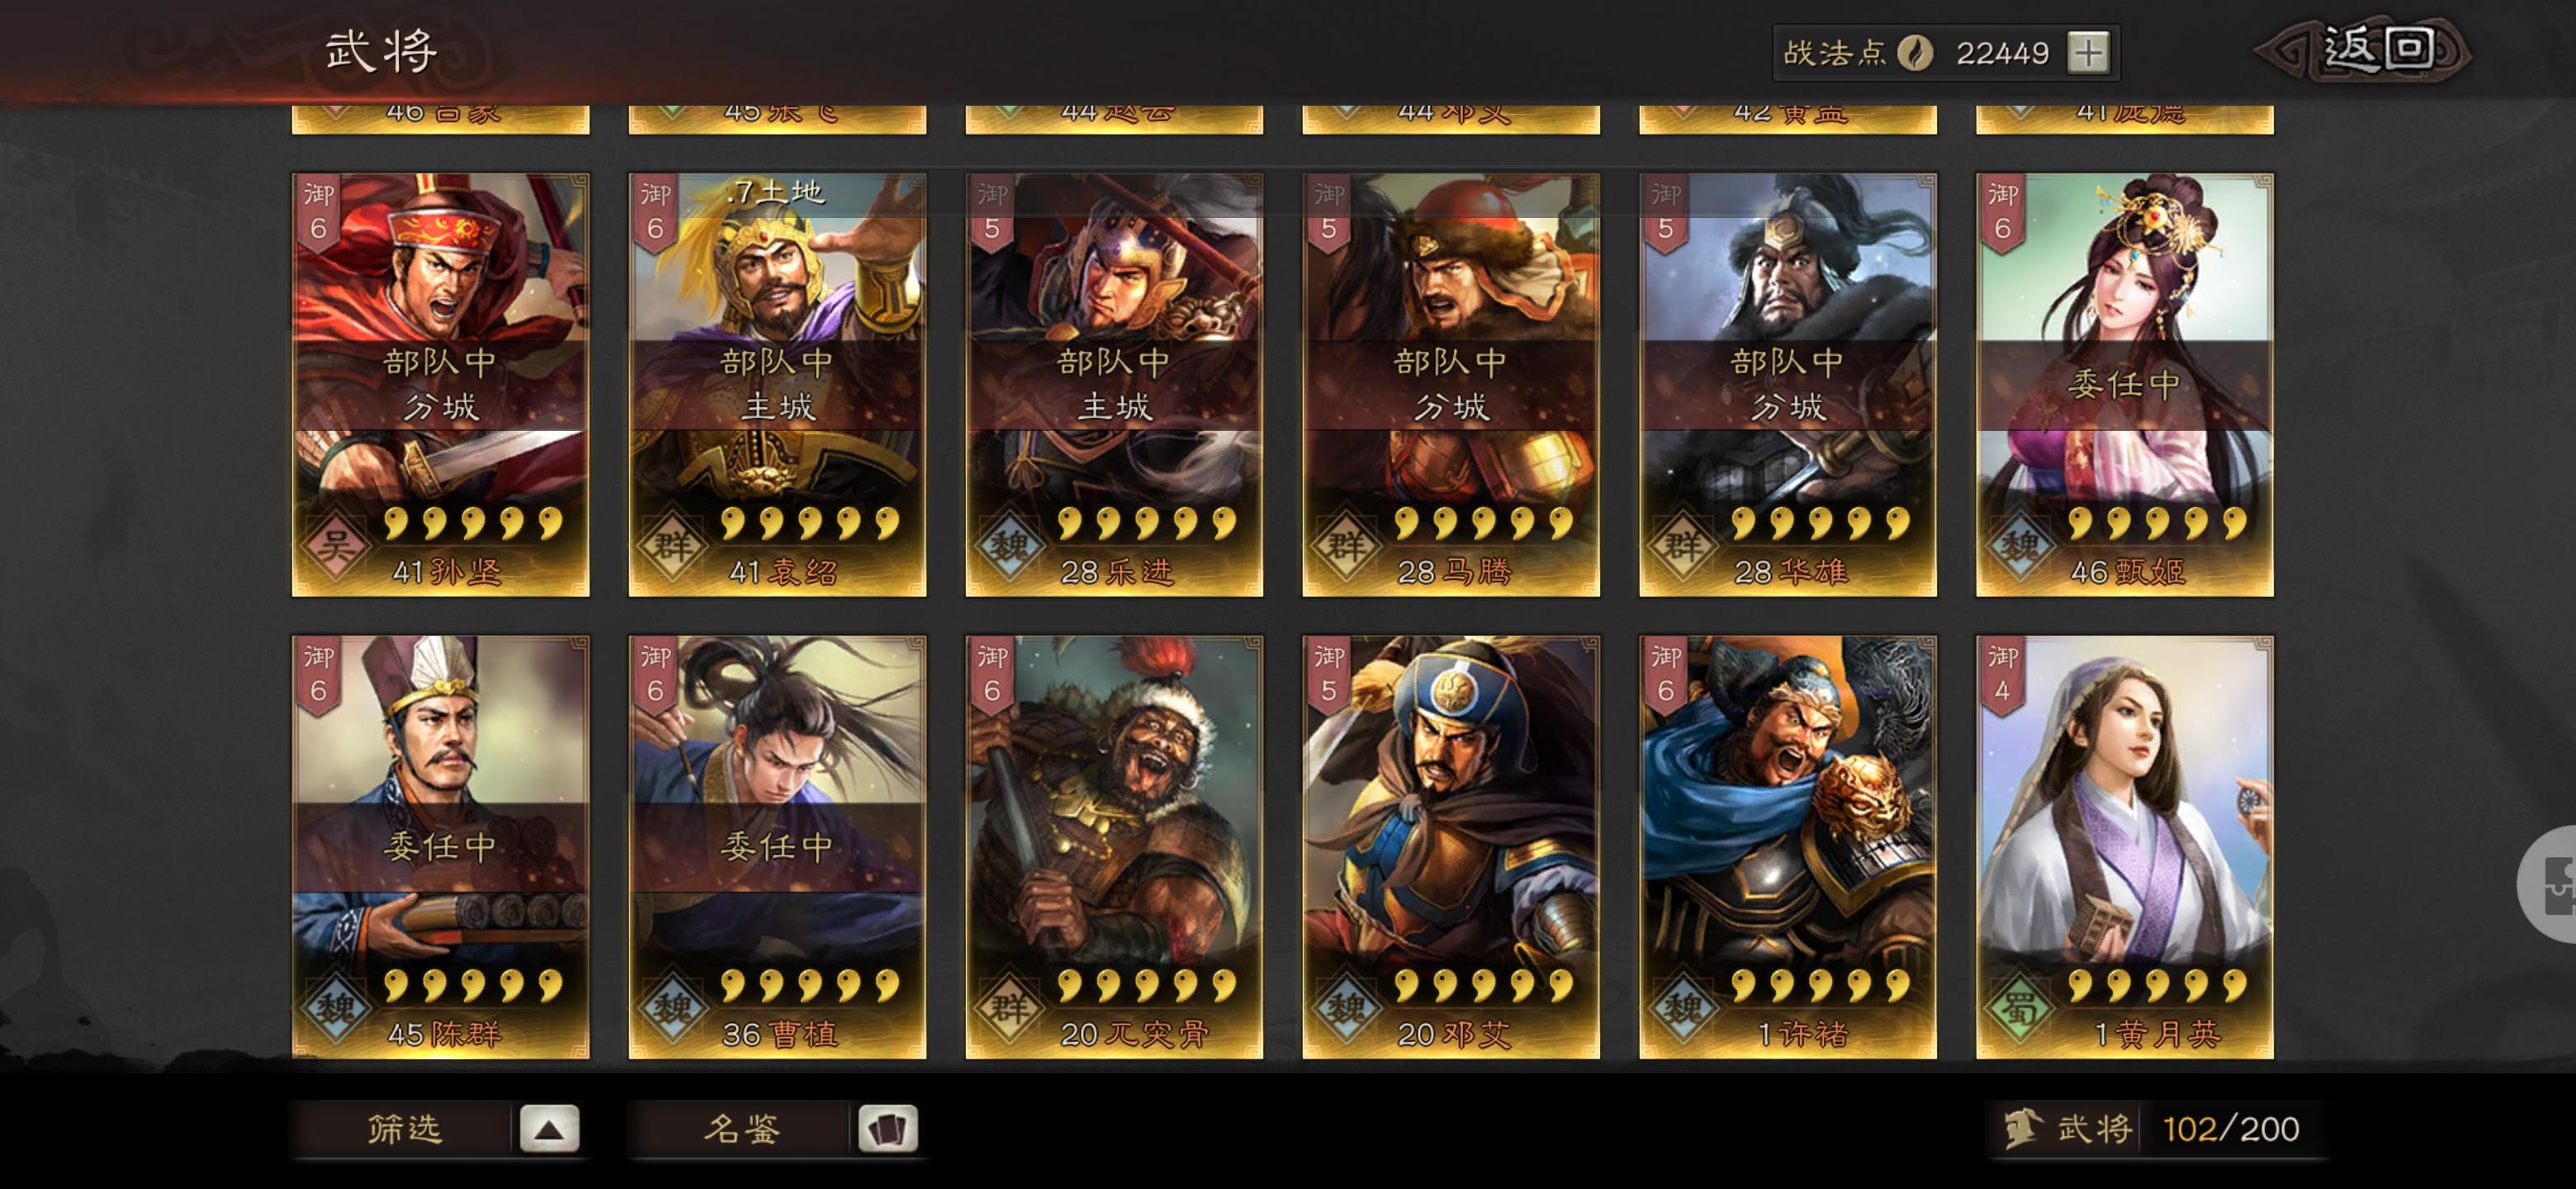This screenshot has height=1189, width=2576.
Task: Select the 袁绍 general card
Action: coord(777,385)
